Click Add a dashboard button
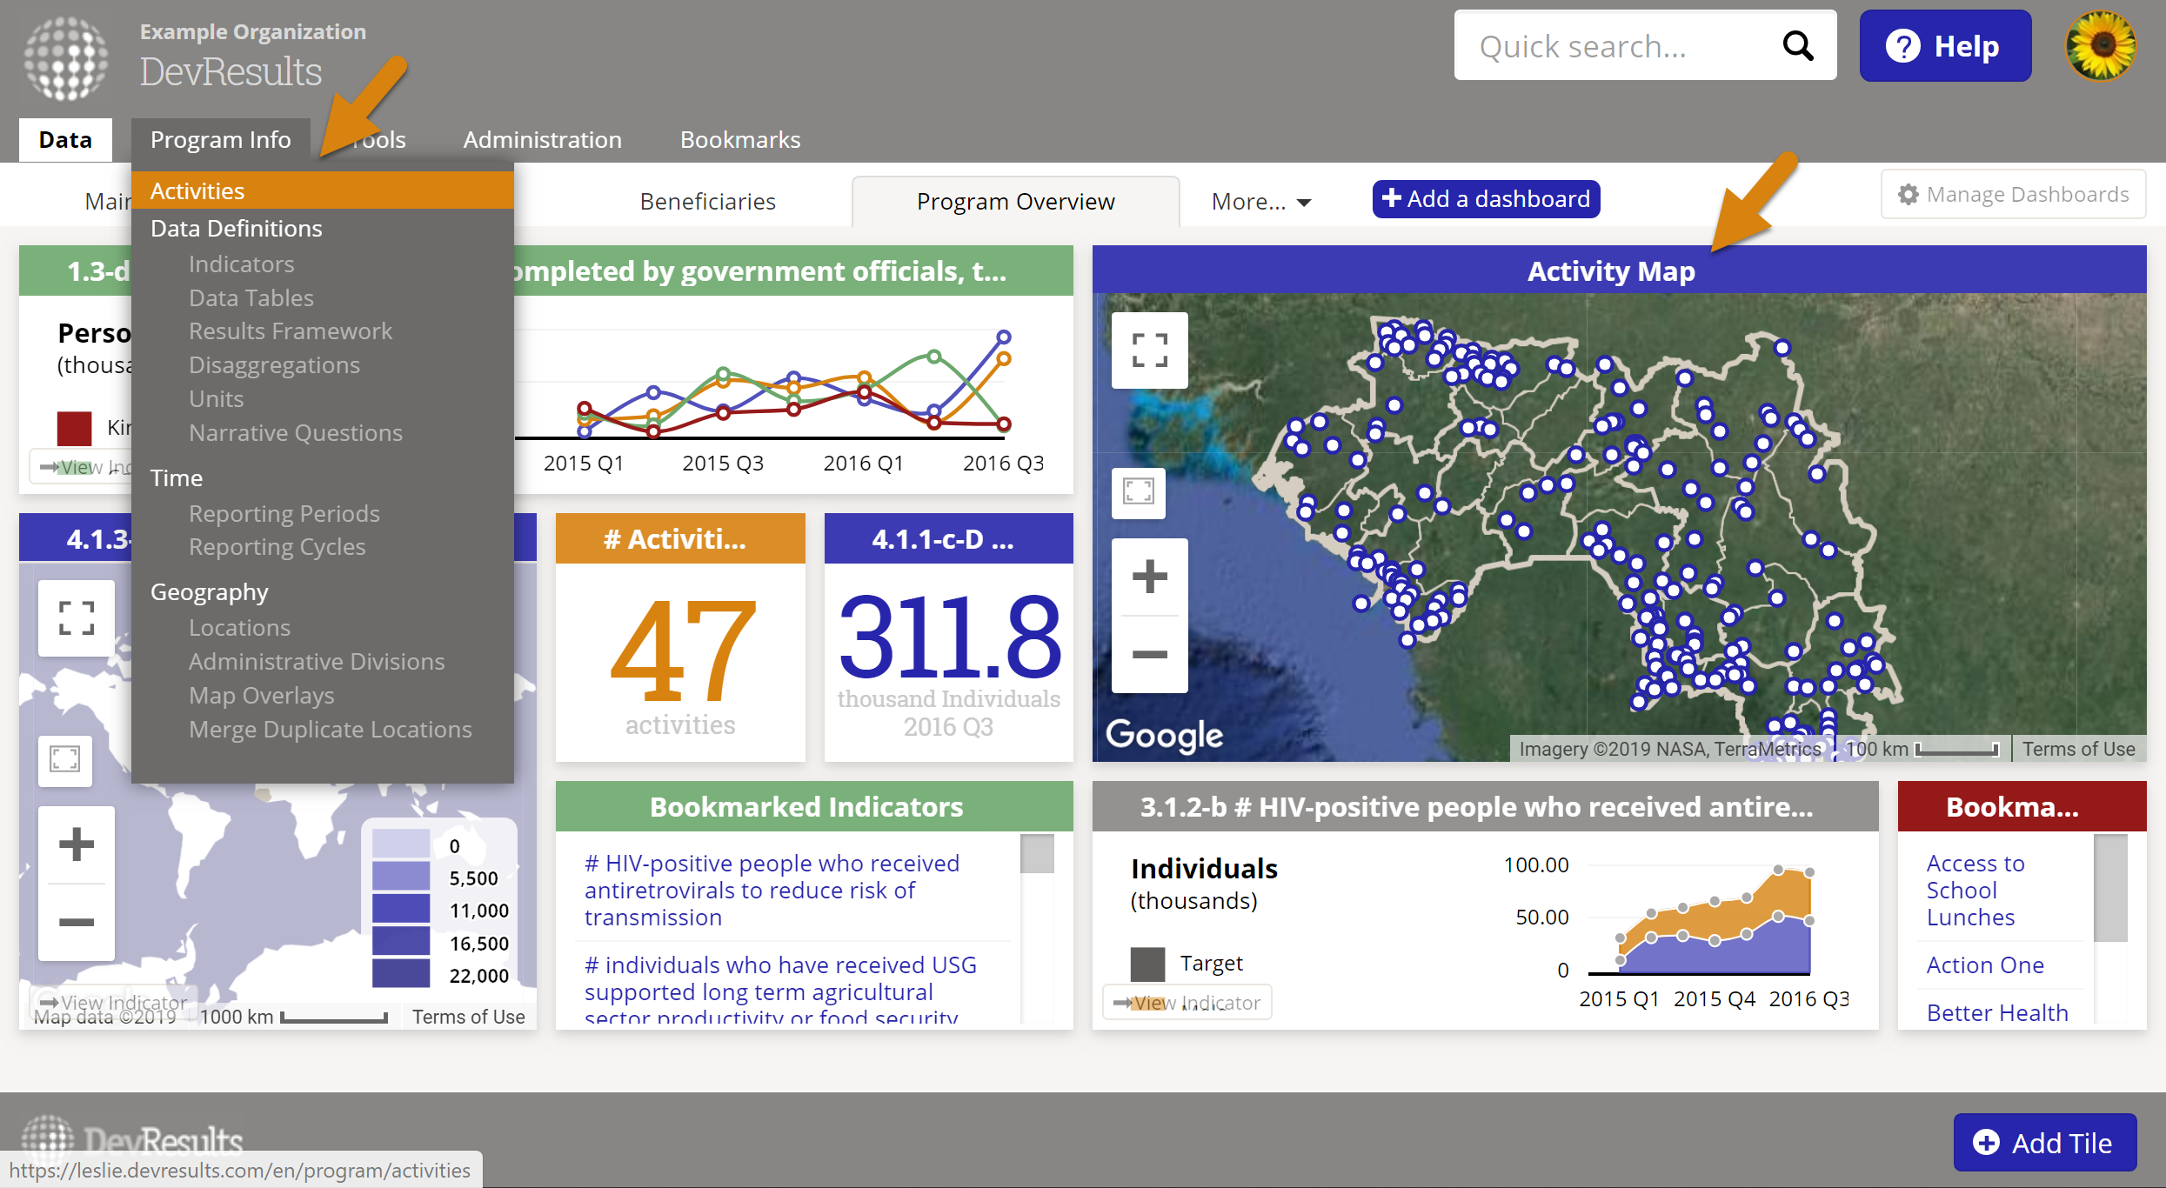This screenshot has height=1188, width=2166. [1486, 199]
